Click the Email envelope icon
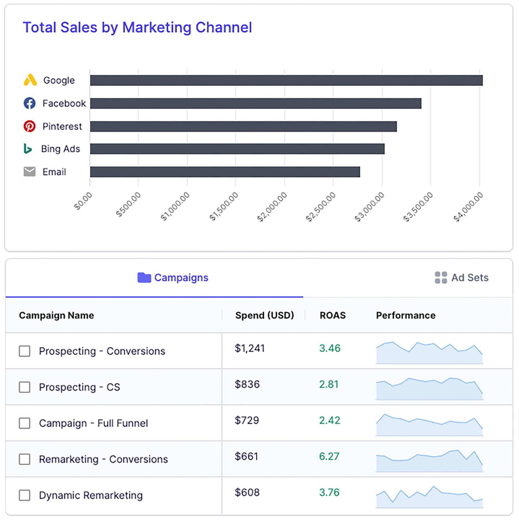Image resolution: width=519 pixels, height=522 pixels. point(30,172)
